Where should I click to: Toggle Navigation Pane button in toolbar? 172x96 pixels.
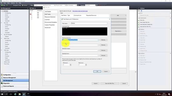tap(17, 5)
